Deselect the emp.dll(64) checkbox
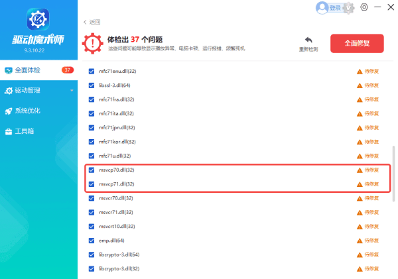Image resolution: width=398 pixels, height=279 pixels. coord(92,241)
